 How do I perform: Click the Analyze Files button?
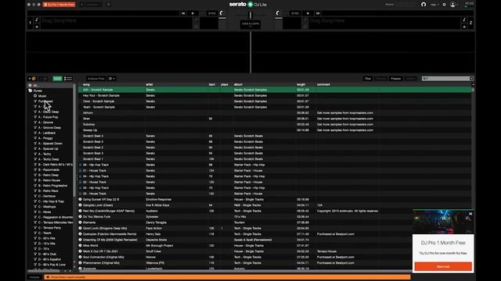click(96, 78)
